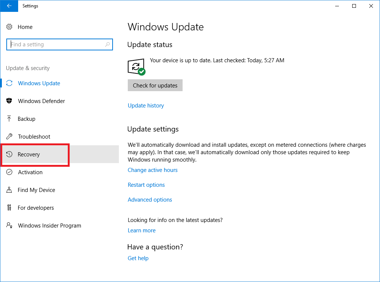
Task: Click the Backup upload arrow icon
Action: coord(10,119)
